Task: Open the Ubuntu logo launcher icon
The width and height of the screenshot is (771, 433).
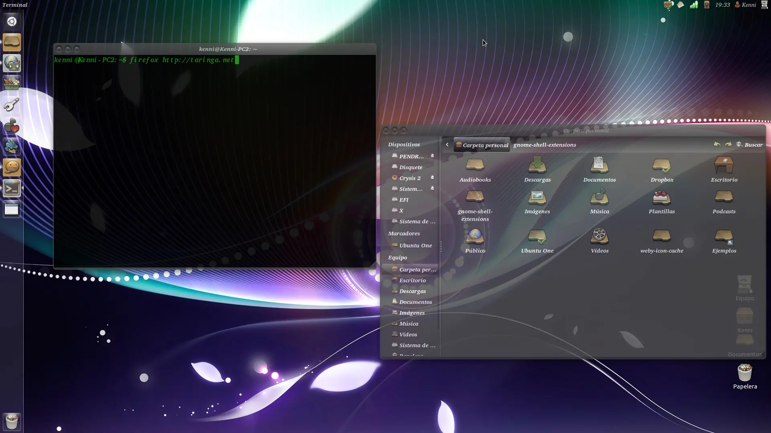Action: click(x=12, y=22)
